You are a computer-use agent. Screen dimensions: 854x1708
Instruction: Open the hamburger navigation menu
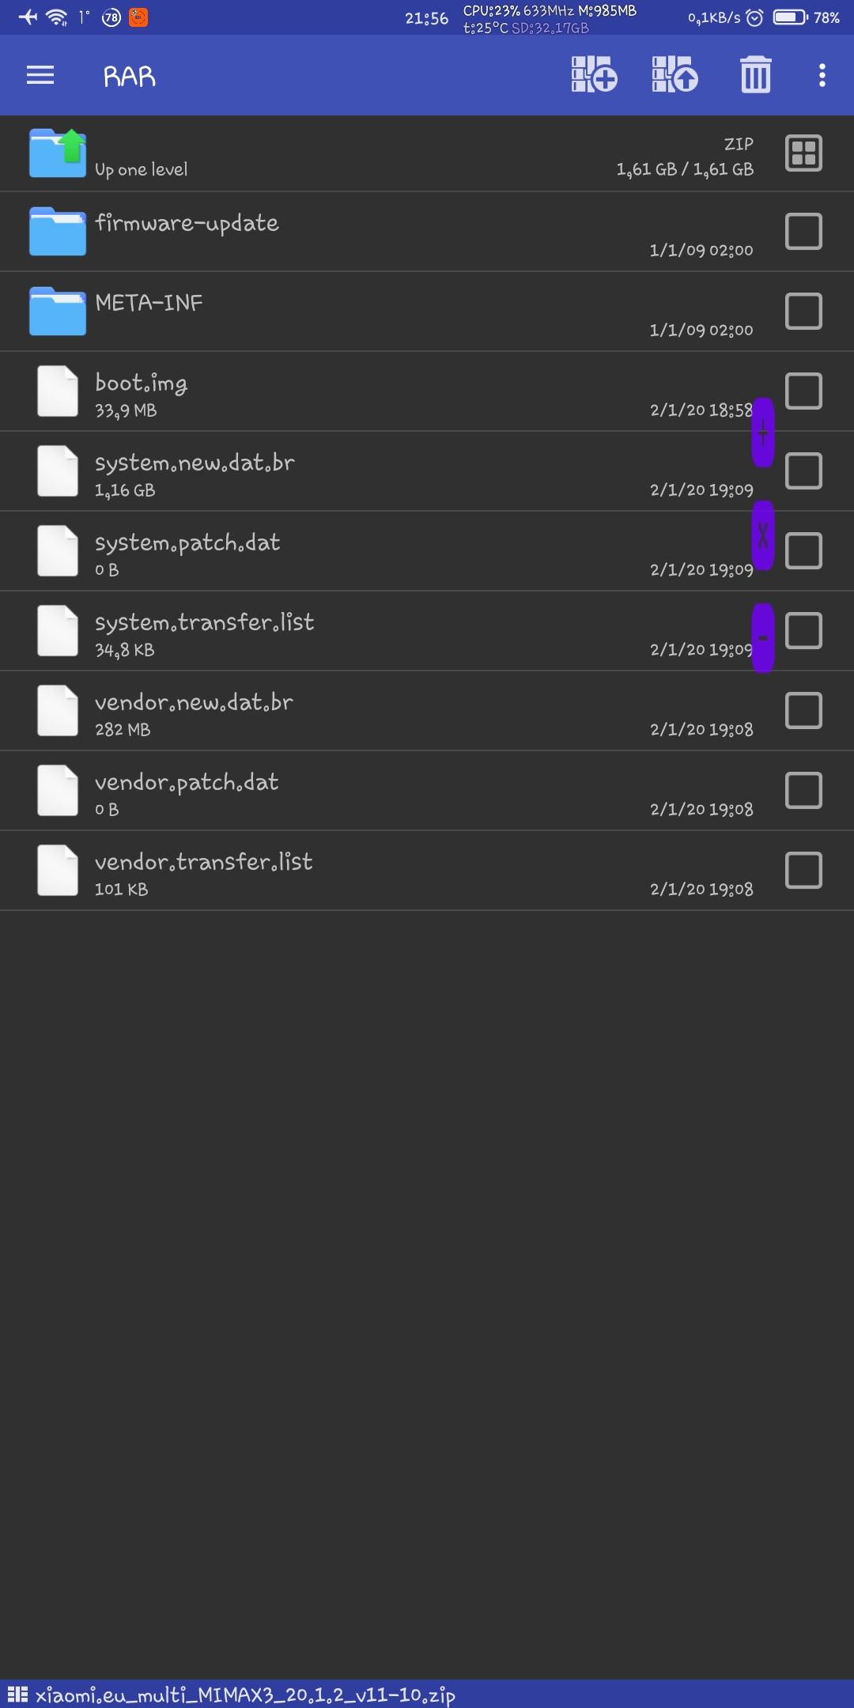tap(40, 75)
